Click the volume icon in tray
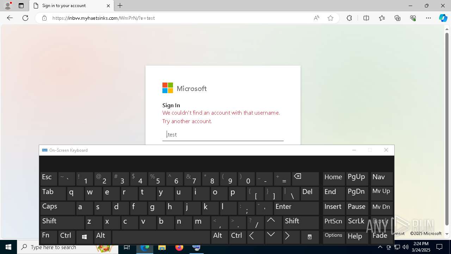The height and width of the screenshot is (254, 451). point(405,247)
